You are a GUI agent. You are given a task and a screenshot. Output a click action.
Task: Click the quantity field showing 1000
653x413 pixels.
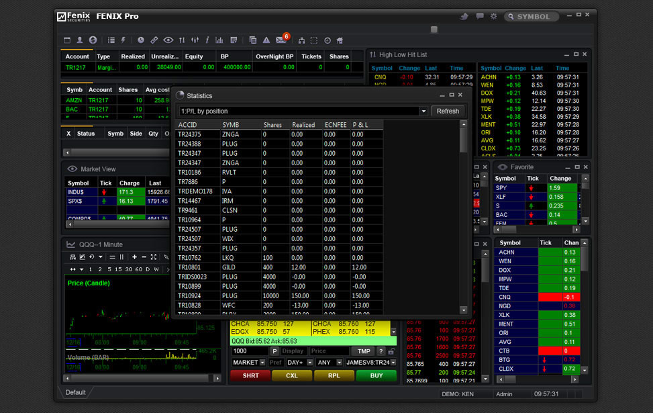click(250, 351)
